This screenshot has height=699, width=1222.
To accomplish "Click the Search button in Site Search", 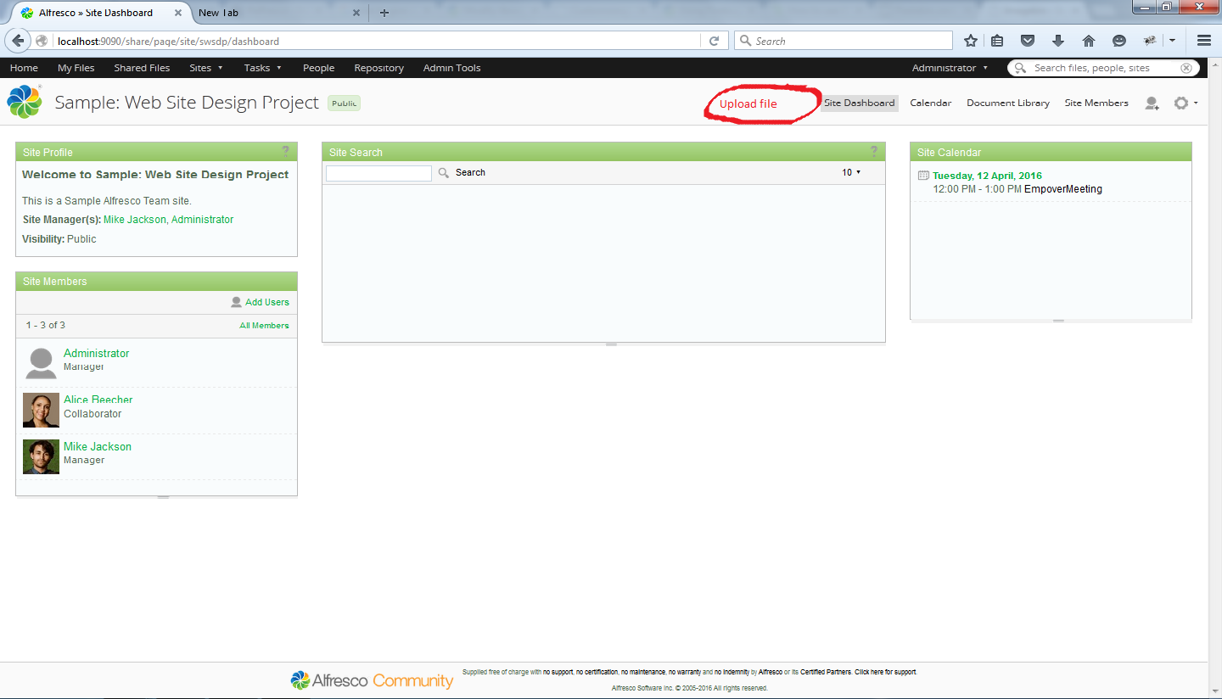I will (470, 172).
